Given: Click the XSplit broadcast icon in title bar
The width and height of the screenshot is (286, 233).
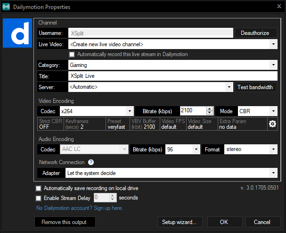Looking at the screenshot, I should point(6,7).
